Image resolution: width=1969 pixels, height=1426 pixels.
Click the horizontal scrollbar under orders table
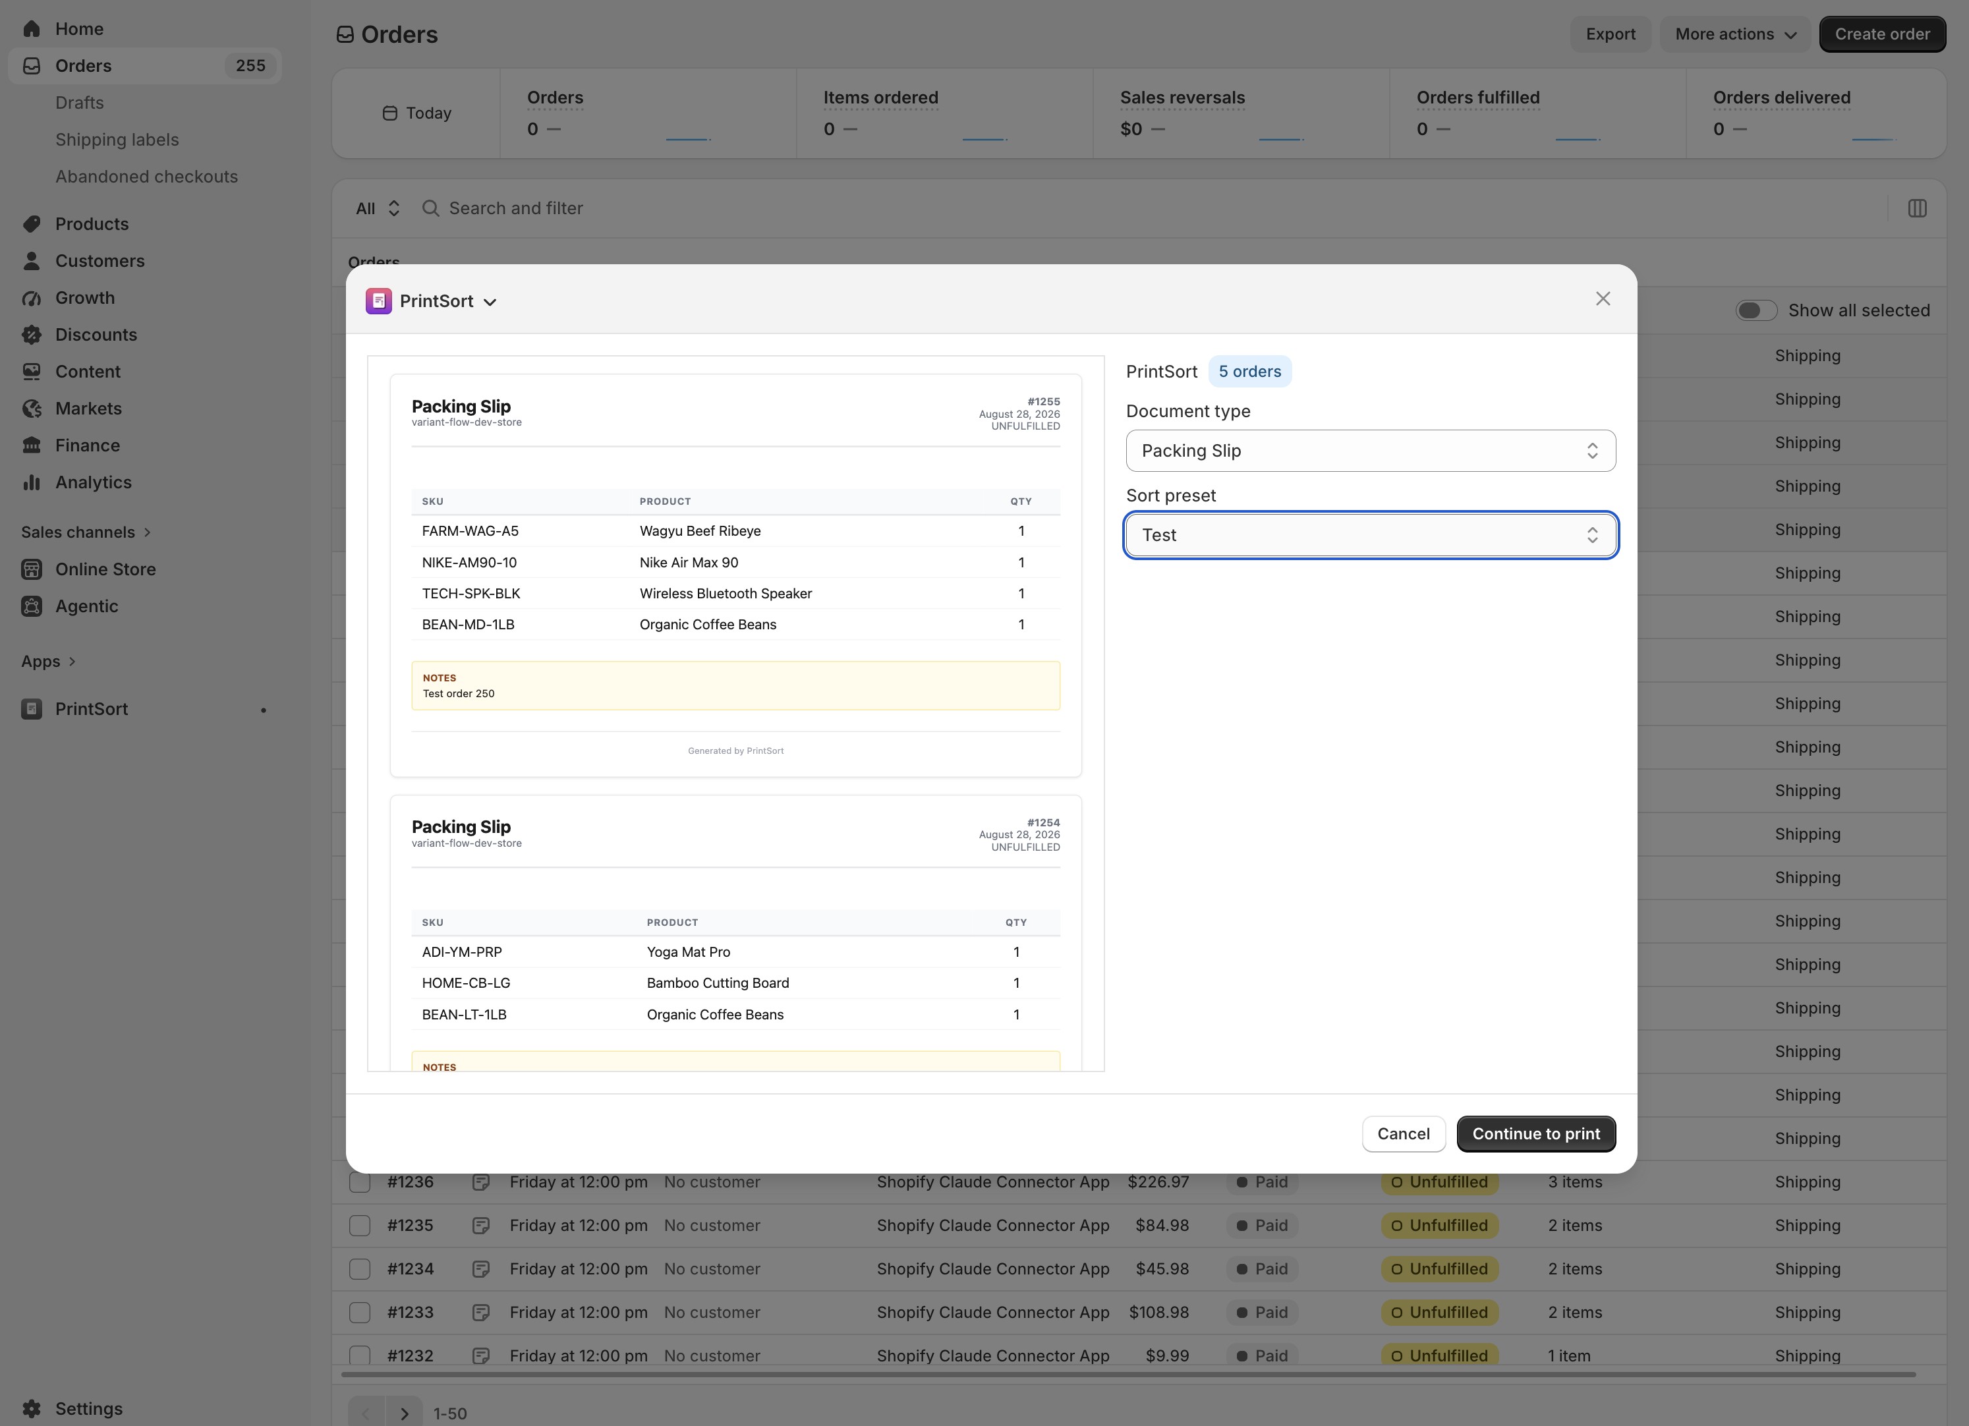click(x=1127, y=1375)
